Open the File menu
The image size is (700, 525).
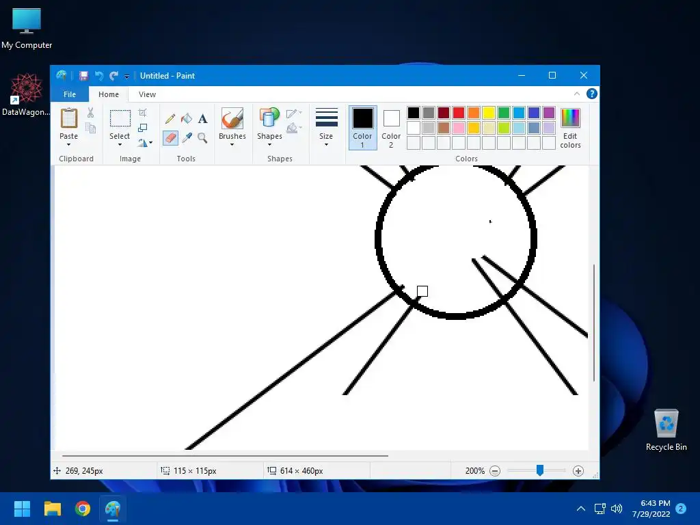[70, 94]
